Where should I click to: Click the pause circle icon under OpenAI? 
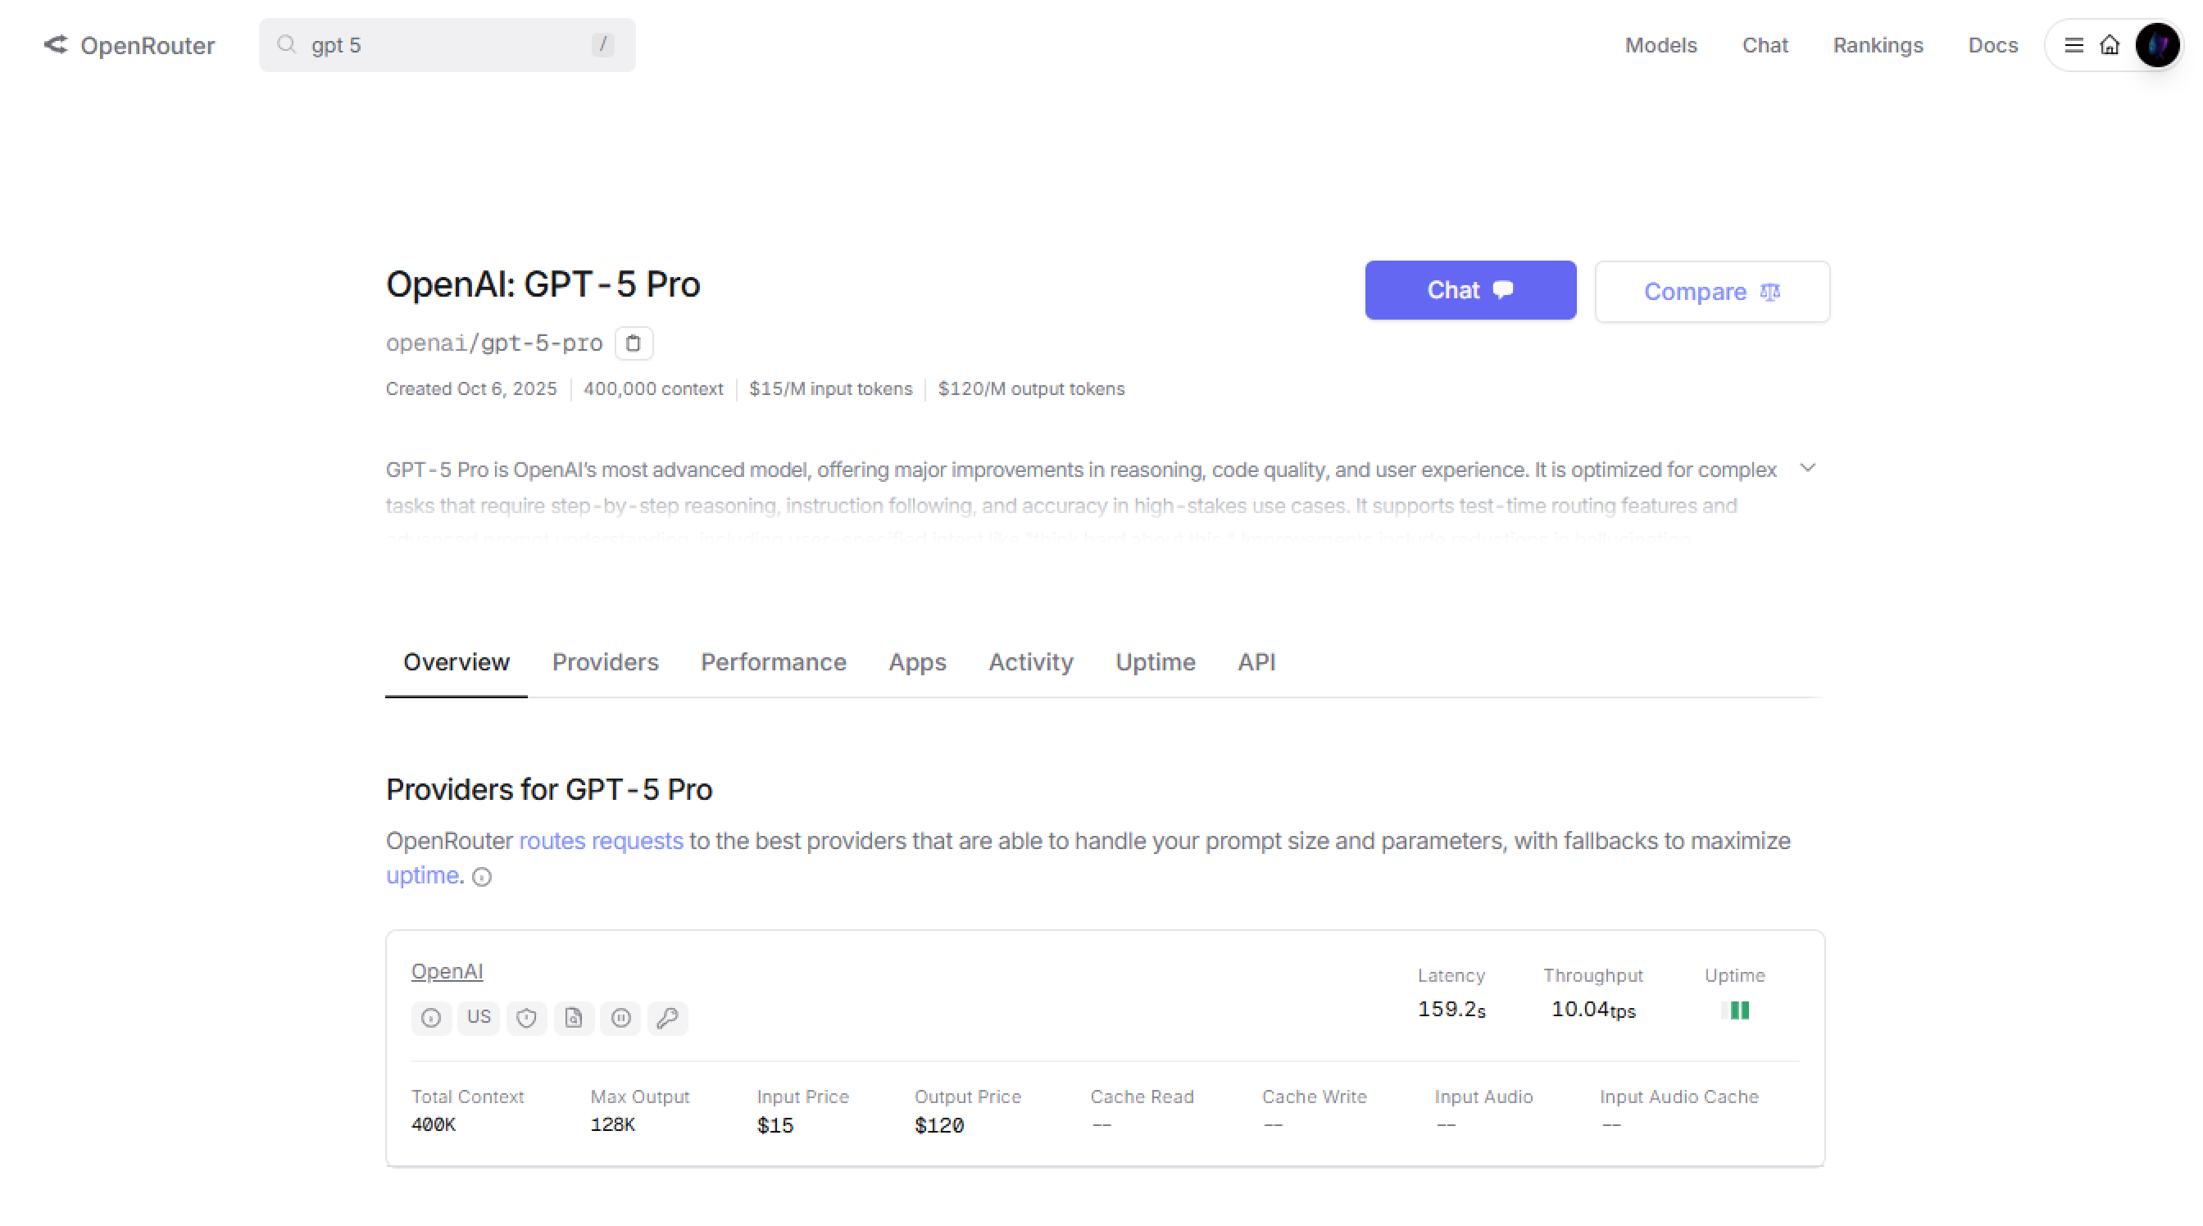pyautogui.click(x=621, y=1017)
